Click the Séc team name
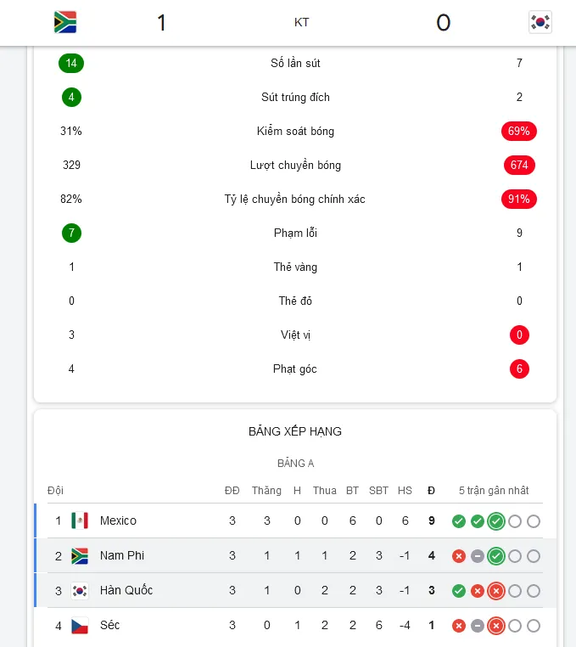The height and width of the screenshot is (647, 576). pos(109,625)
